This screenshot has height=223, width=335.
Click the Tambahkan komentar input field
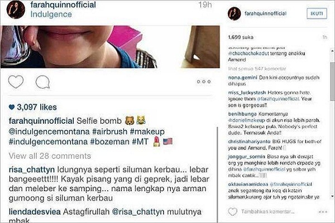click(267, 212)
